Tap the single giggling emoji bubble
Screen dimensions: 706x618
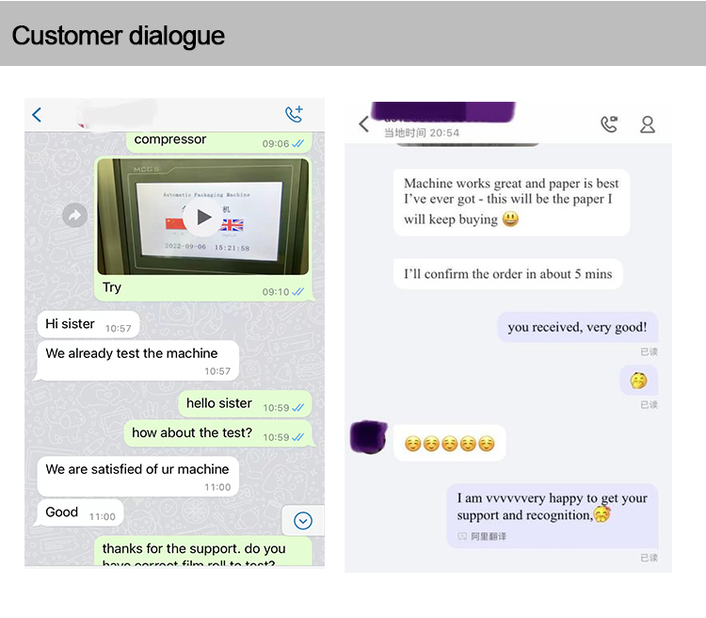638,381
